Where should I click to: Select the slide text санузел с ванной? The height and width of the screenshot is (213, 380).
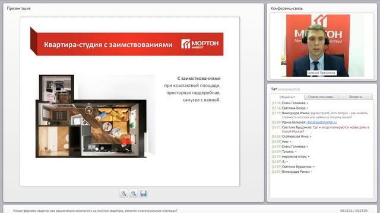click(202, 100)
